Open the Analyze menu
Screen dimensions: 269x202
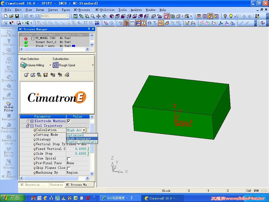click(x=136, y=10)
